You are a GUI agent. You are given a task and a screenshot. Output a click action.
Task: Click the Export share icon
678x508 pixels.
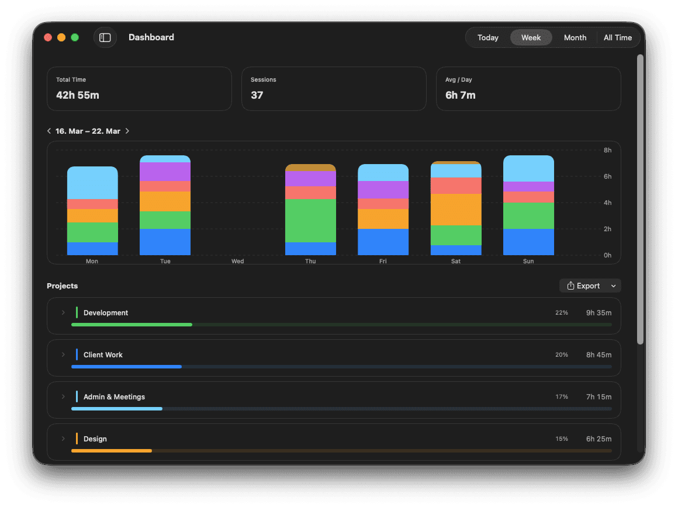point(570,286)
